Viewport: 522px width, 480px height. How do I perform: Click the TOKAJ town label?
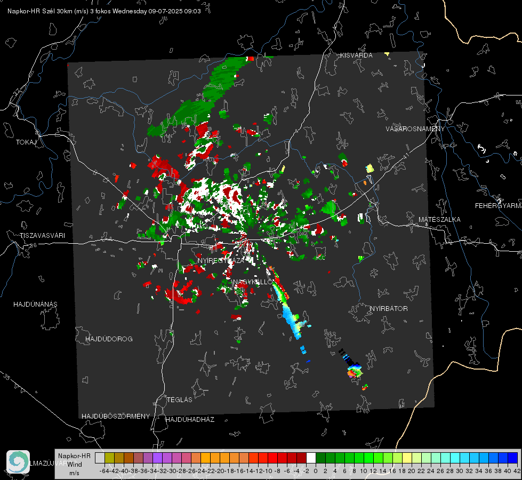[26, 142]
